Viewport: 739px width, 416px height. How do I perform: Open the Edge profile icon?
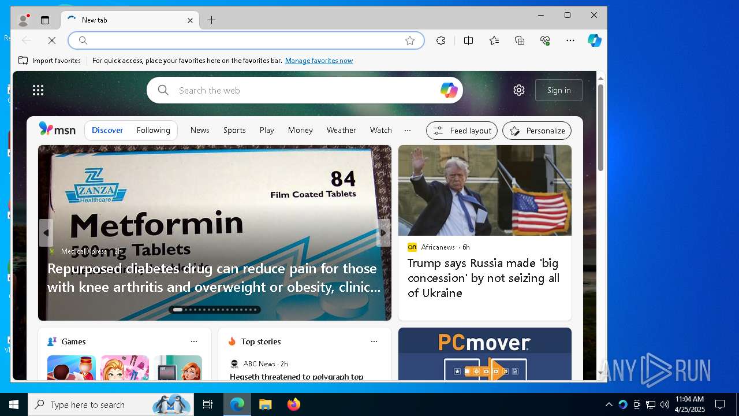(x=24, y=20)
